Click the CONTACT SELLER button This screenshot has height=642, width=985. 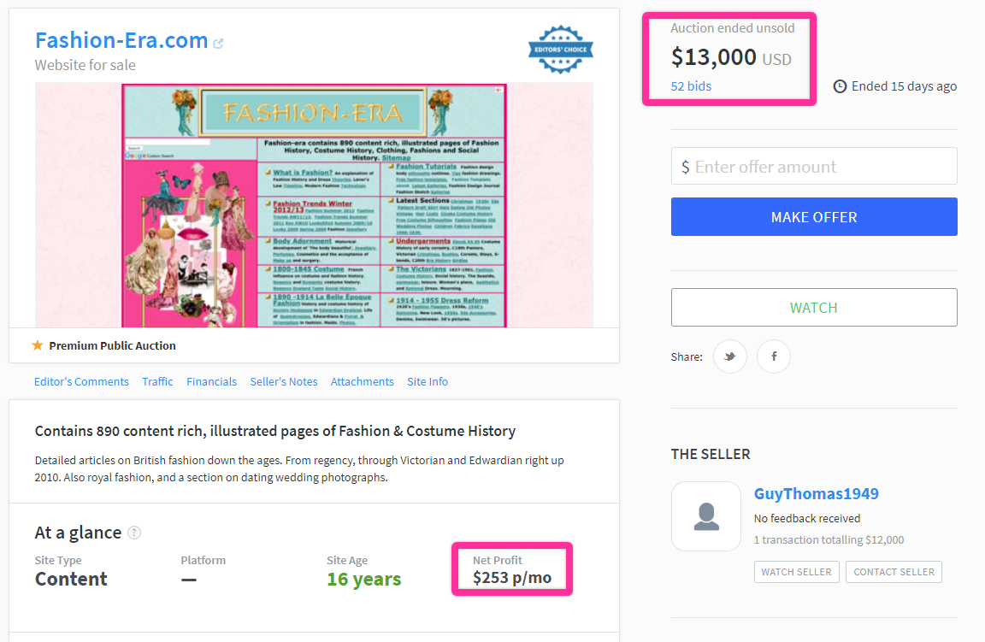[x=894, y=572]
